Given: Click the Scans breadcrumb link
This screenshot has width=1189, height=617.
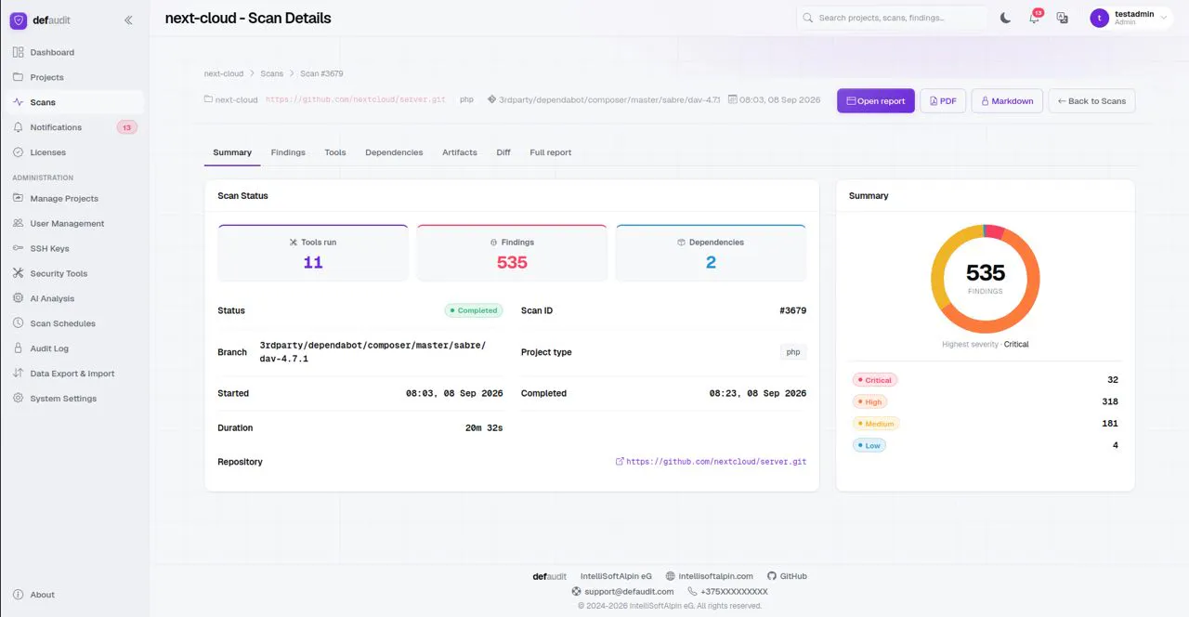Looking at the screenshot, I should point(272,73).
